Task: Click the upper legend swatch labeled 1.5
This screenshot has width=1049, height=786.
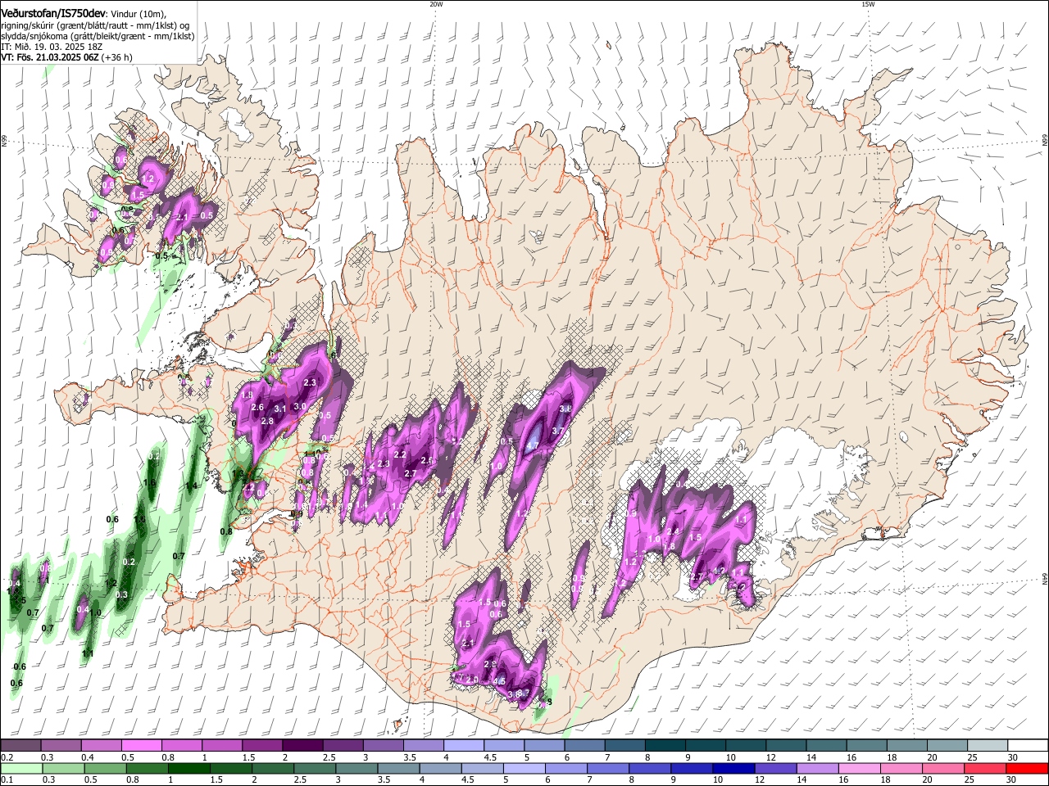Action: (262, 746)
